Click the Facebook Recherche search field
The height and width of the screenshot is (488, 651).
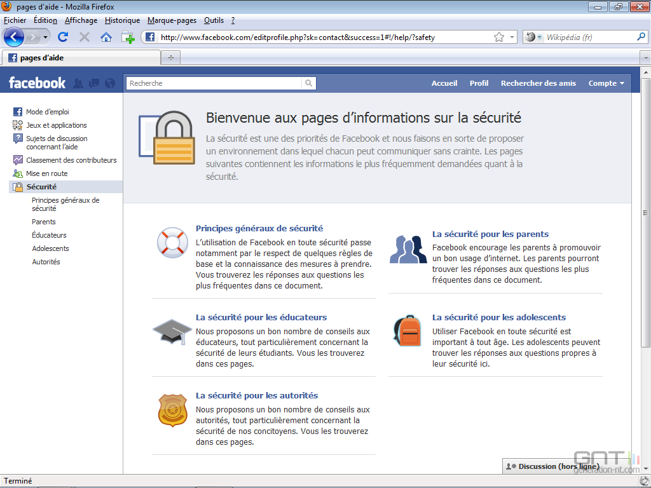(x=214, y=83)
